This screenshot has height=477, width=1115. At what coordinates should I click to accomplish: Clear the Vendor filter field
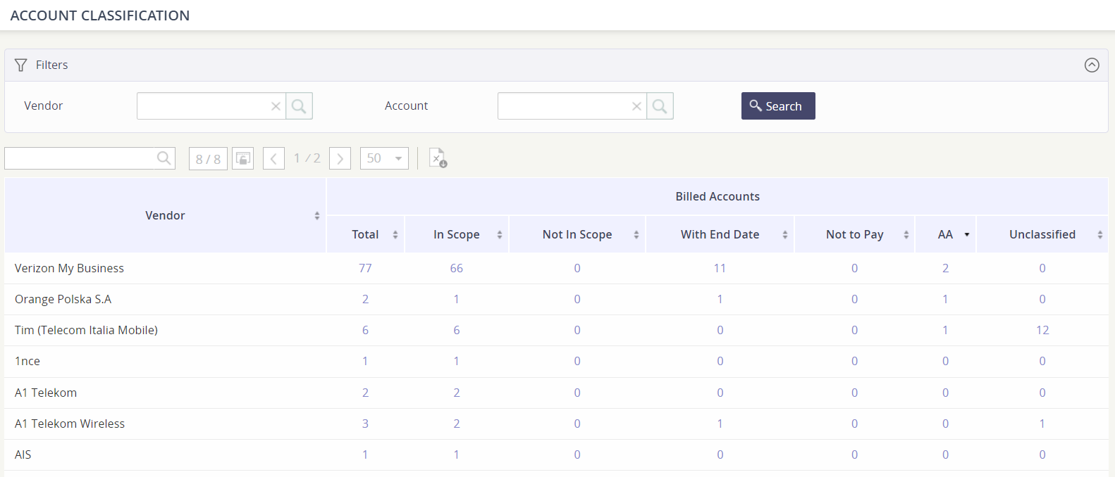(x=276, y=106)
